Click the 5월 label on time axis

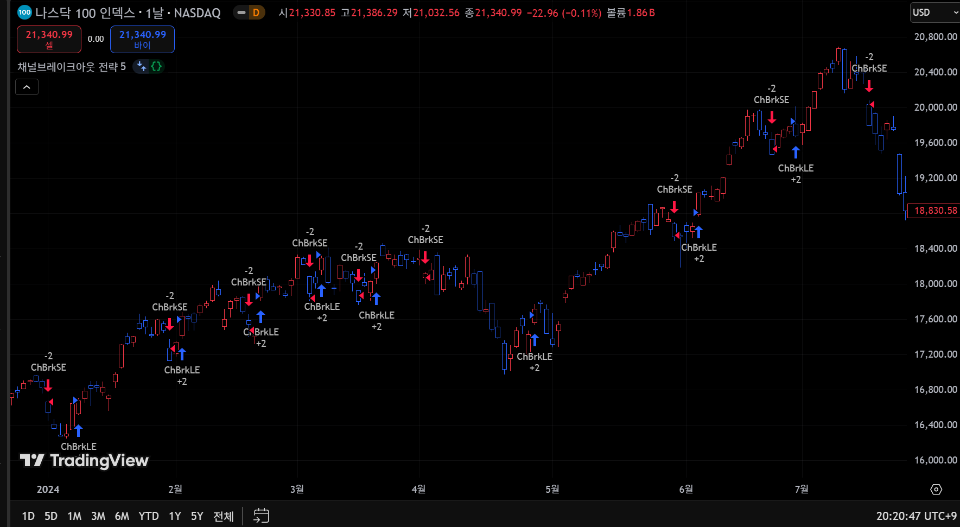coord(552,490)
